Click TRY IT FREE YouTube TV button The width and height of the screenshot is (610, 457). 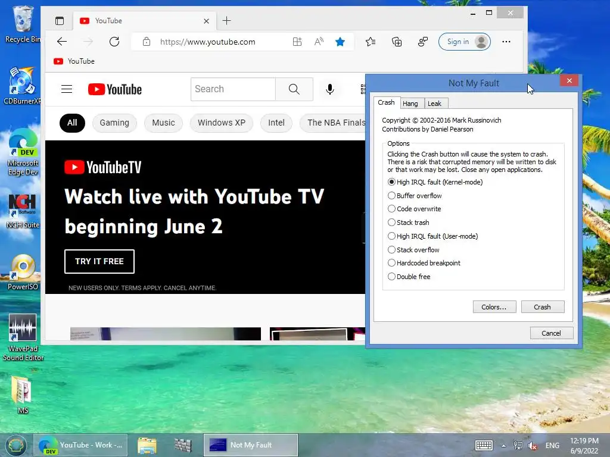[x=99, y=261]
